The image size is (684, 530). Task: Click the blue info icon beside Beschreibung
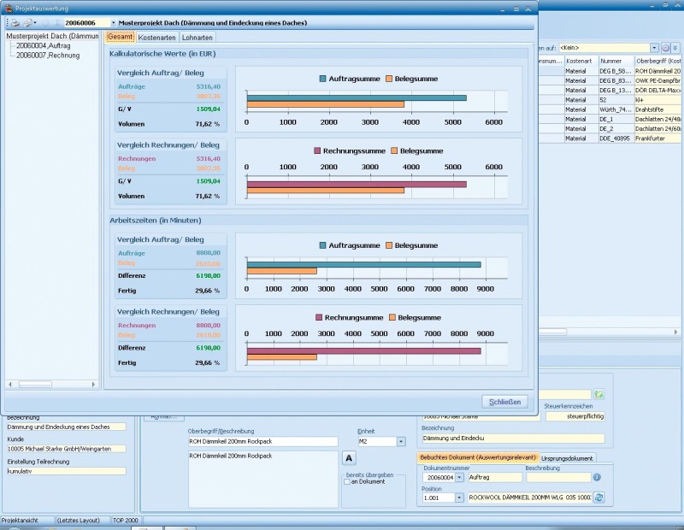597,477
